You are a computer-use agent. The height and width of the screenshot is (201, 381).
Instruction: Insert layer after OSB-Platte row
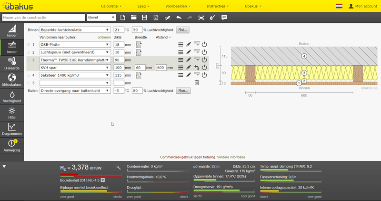point(197,44)
